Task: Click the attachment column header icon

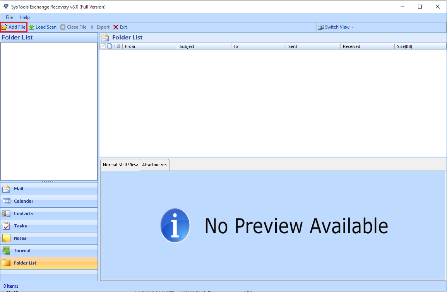Action: (118, 46)
